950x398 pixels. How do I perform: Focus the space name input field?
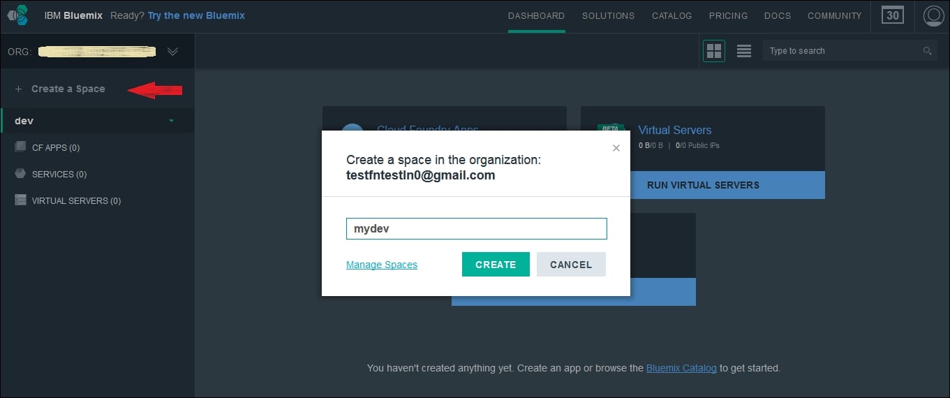[x=477, y=229]
